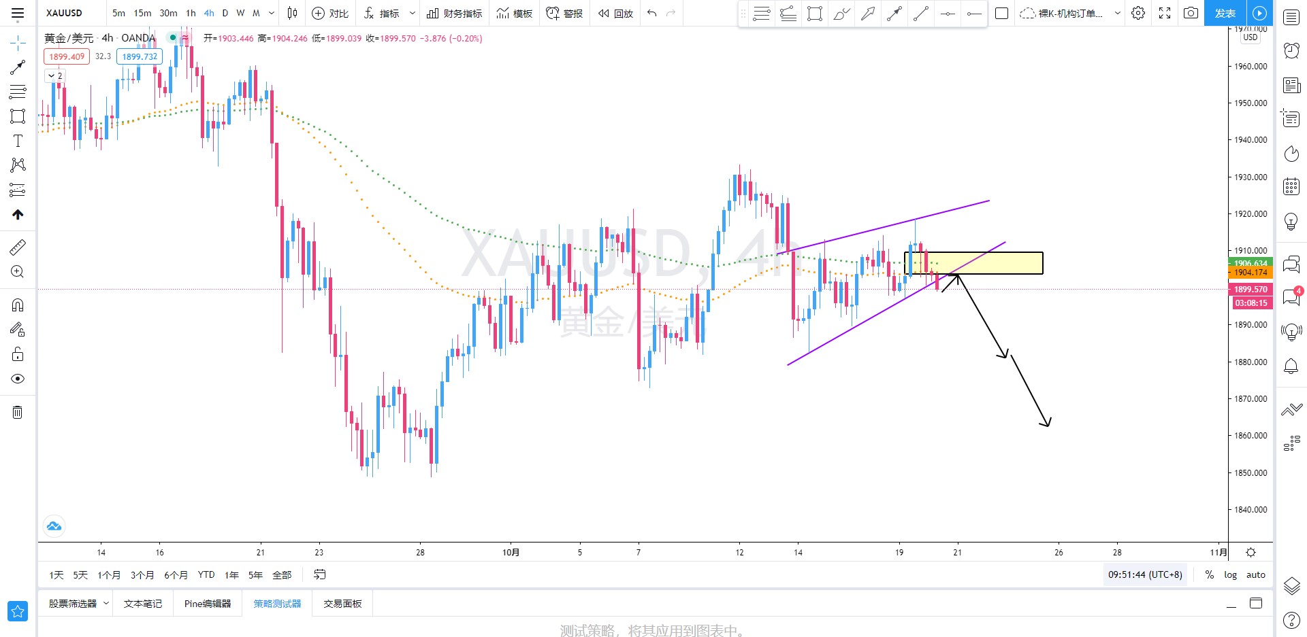1307x637 pixels.
Task: Expand the time interval dropdown arrow
Action: click(x=272, y=13)
